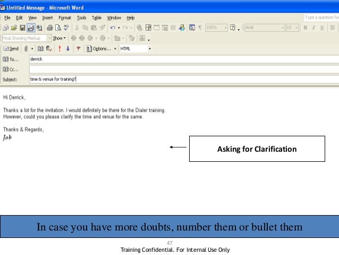Click the Print icon in toolbar

[49, 28]
